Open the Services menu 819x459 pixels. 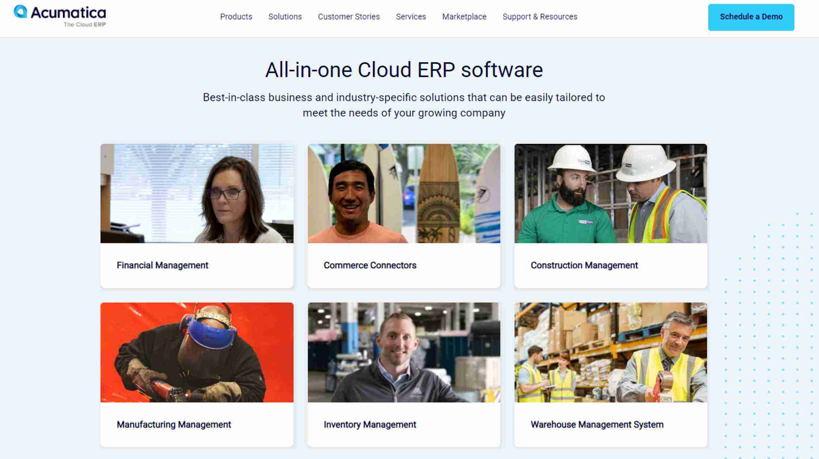coord(411,17)
